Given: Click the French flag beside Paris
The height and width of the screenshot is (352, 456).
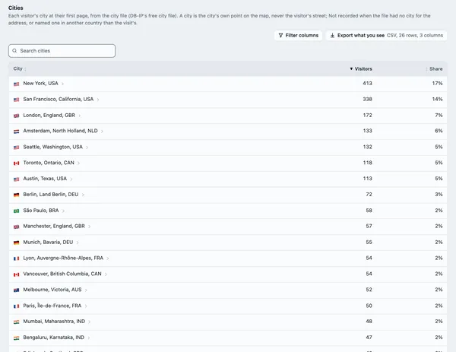Looking at the screenshot, I should 16,306.
